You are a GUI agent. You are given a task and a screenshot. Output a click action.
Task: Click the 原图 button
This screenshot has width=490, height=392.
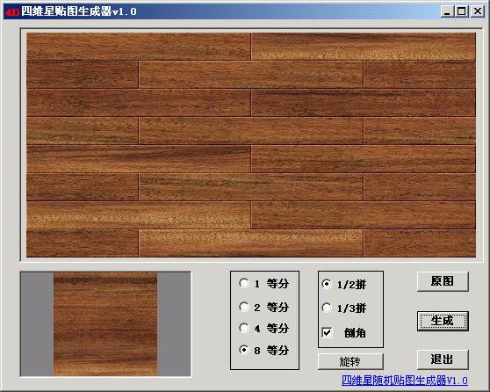pos(443,281)
